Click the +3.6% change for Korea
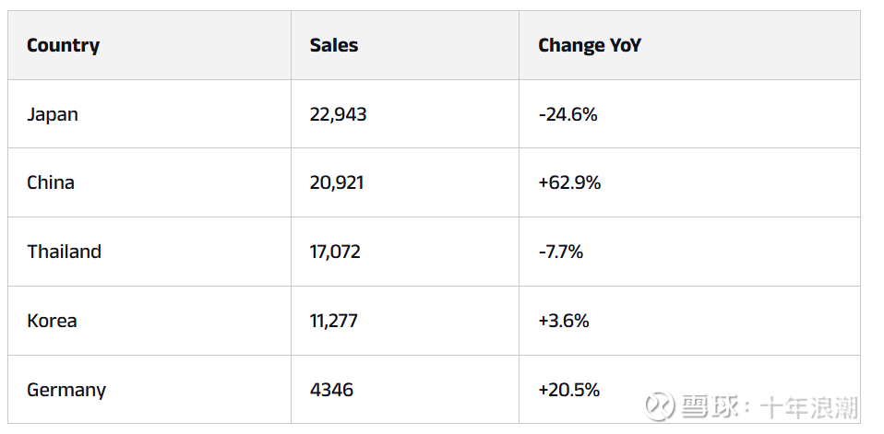The width and height of the screenshot is (884, 434). pyautogui.click(x=563, y=321)
